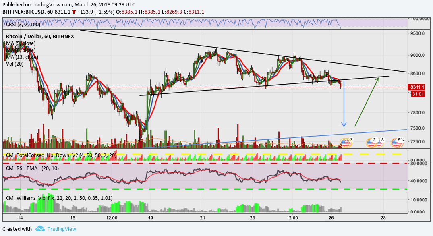Viewport: 433px width, 236px height.
Task: Select the Bitcoin / Dollar, 60, BITFINEX title
Action: click(x=40, y=36)
